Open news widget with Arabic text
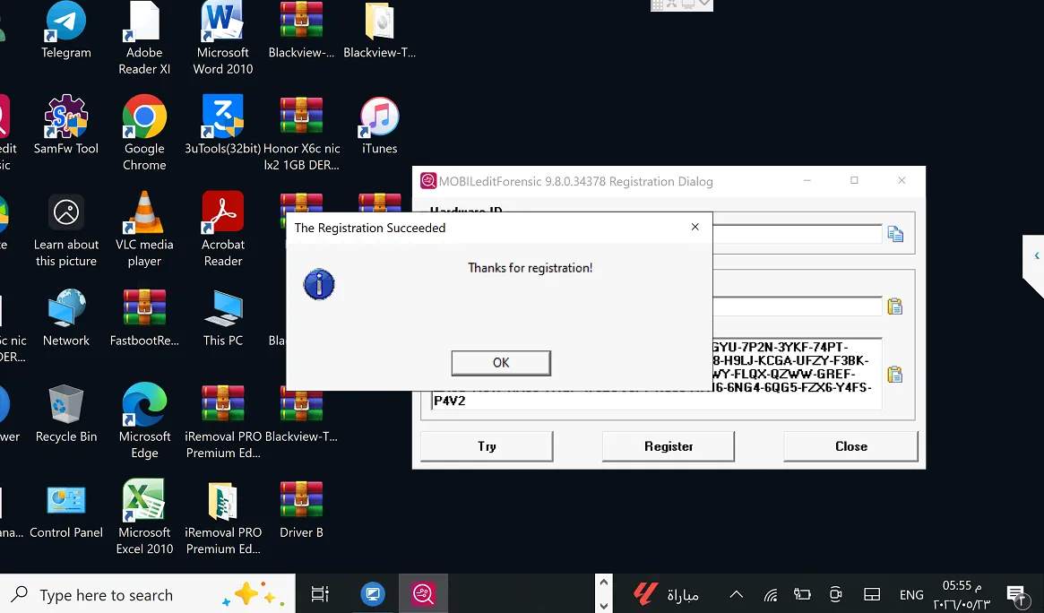The height and width of the screenshot is (613, 1044). pos(665,593)
